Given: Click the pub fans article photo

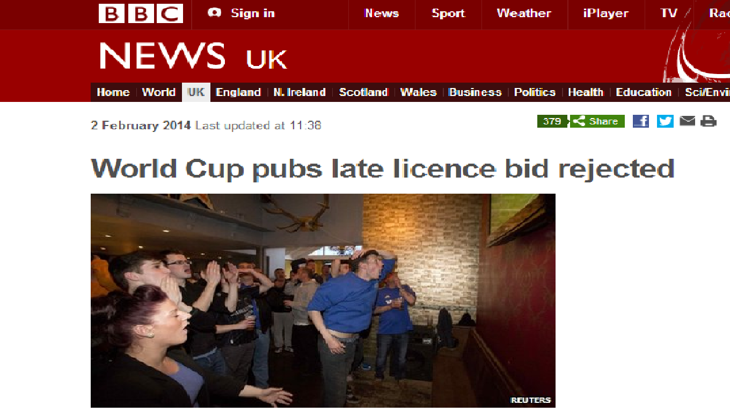Looking at the screenshot, I should pyautogui.click(x=323, y=300).
